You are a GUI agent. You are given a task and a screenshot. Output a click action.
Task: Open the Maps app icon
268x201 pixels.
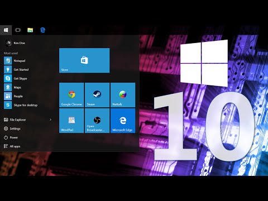8,87
